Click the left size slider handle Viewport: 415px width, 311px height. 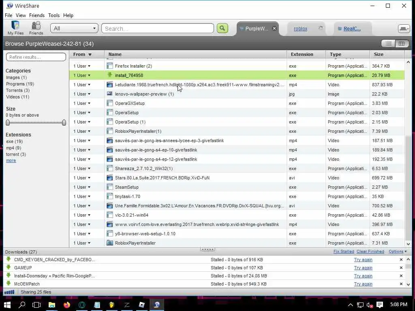[x=8, y=122]
